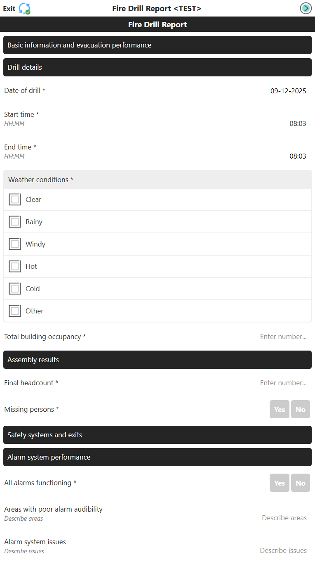Viewport: 315px width, 562px height.
Task: Answer No for Missing persons
Action: tap(300, 409)
